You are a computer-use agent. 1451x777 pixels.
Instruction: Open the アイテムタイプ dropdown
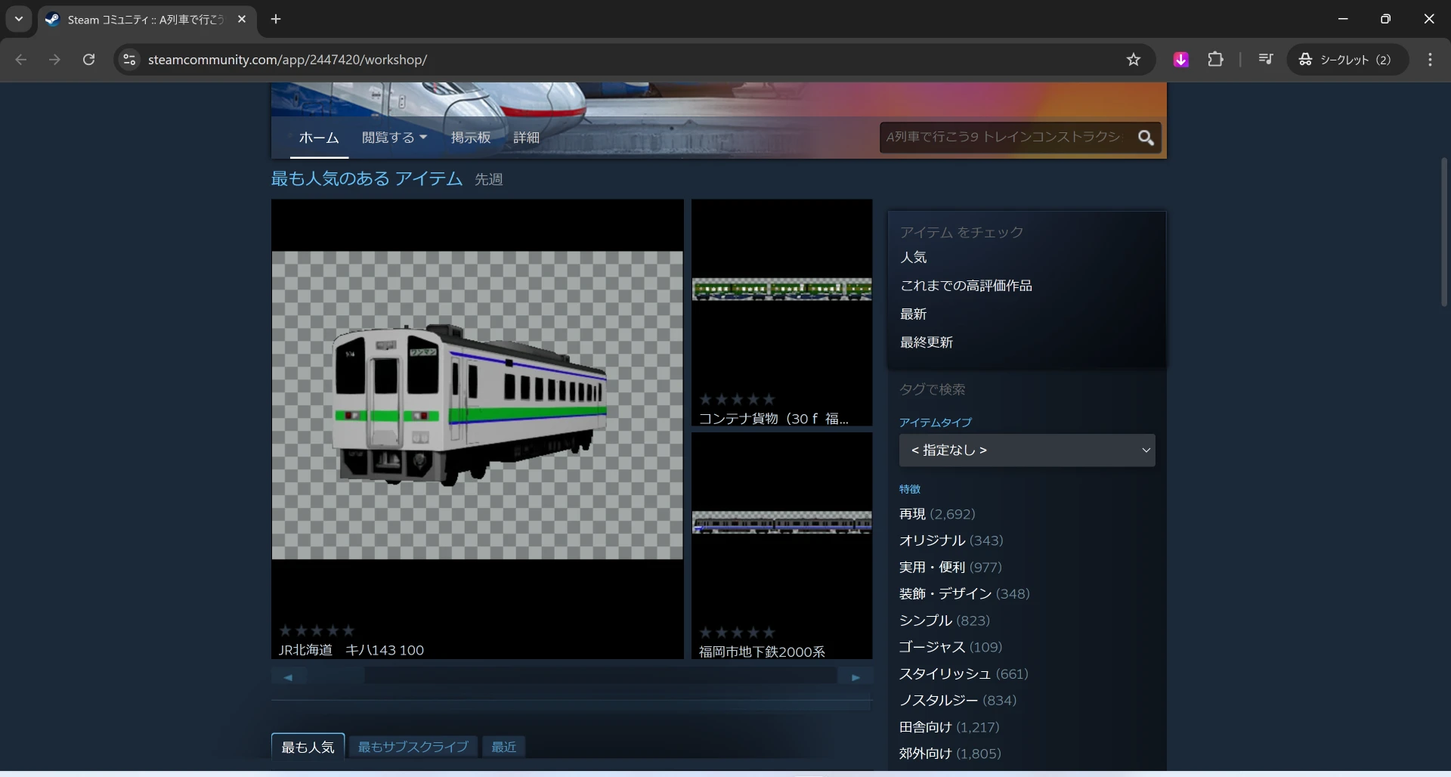coord(1026,450)
